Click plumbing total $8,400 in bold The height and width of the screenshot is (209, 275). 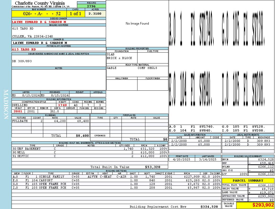pyautogui.click(x=82, y=136)
